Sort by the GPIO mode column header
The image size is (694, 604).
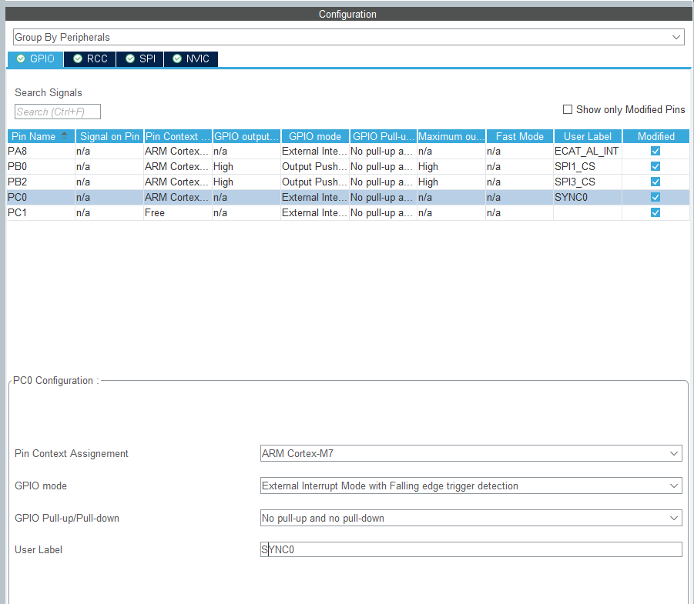point(315,136)
